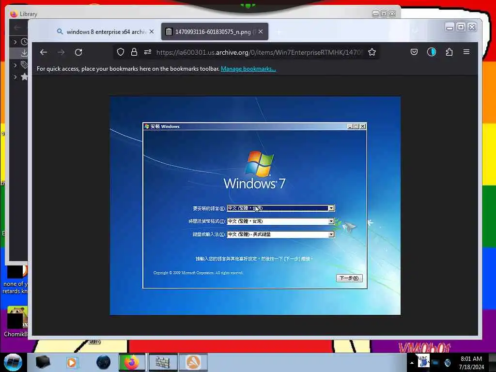Open the Extensions puzzle icon
The image size is (496, 372).
[x=449, y=52]
